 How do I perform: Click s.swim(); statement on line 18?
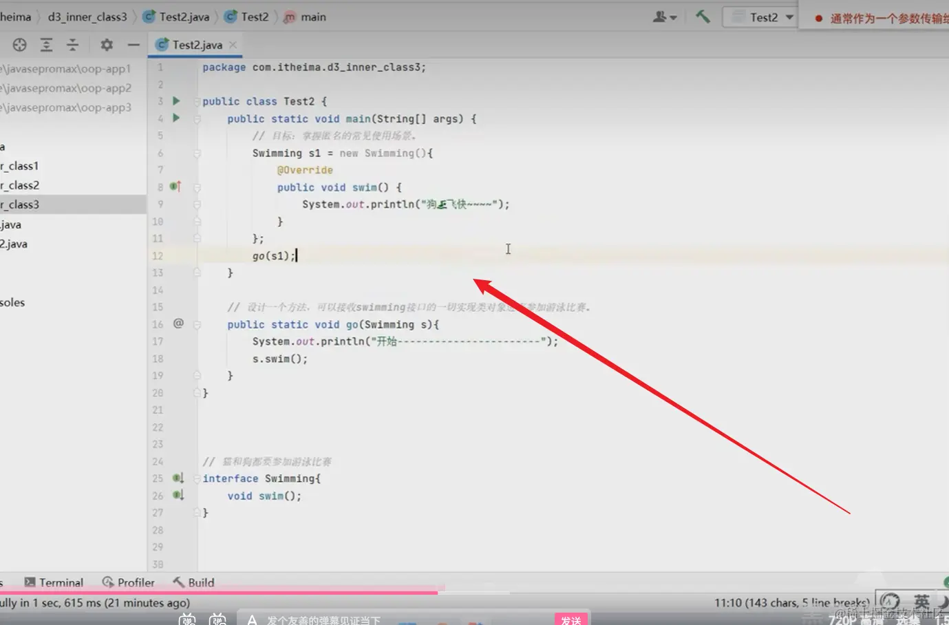point(280,359)
